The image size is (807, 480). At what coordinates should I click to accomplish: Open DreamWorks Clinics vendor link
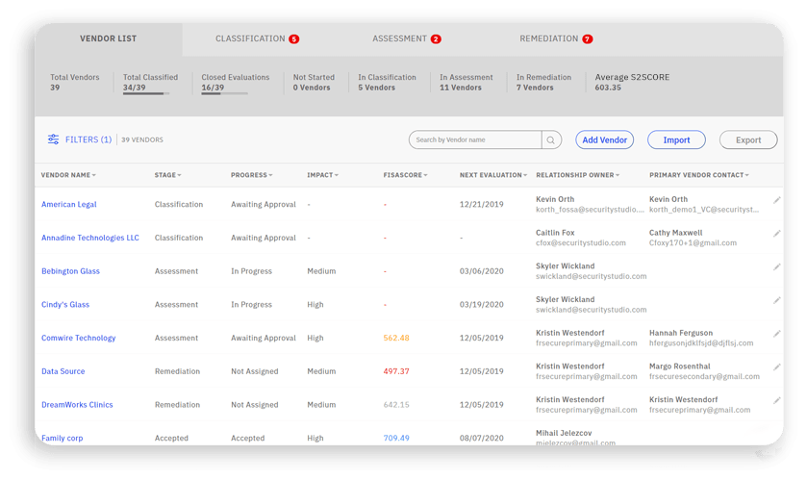click(77, 405)
